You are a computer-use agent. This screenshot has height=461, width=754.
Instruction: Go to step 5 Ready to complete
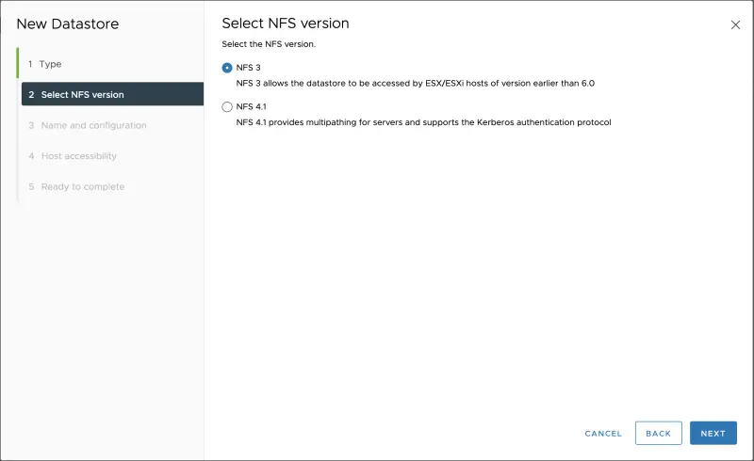point(82,186)
